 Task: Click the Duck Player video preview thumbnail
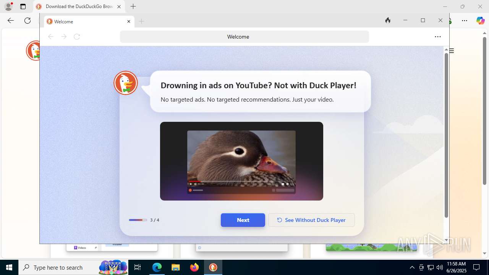[x=241, y=161]
